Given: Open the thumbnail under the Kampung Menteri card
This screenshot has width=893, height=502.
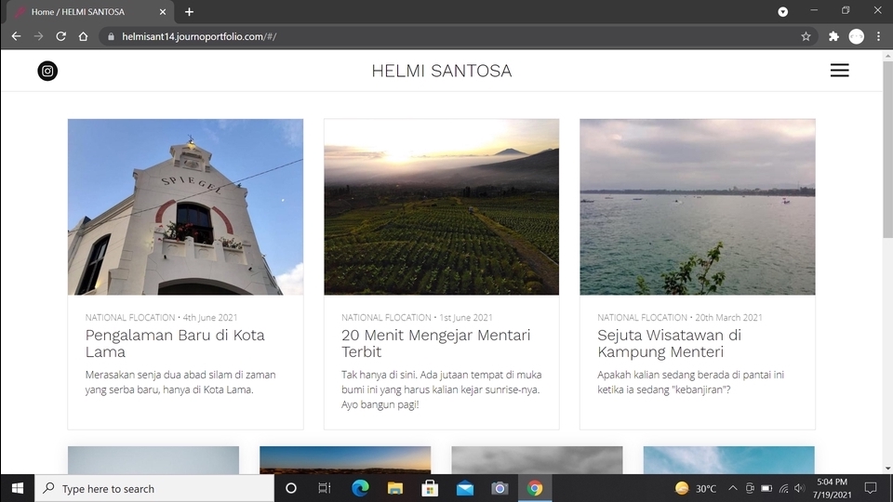Looking at the screenshot, I should point(729,460).
